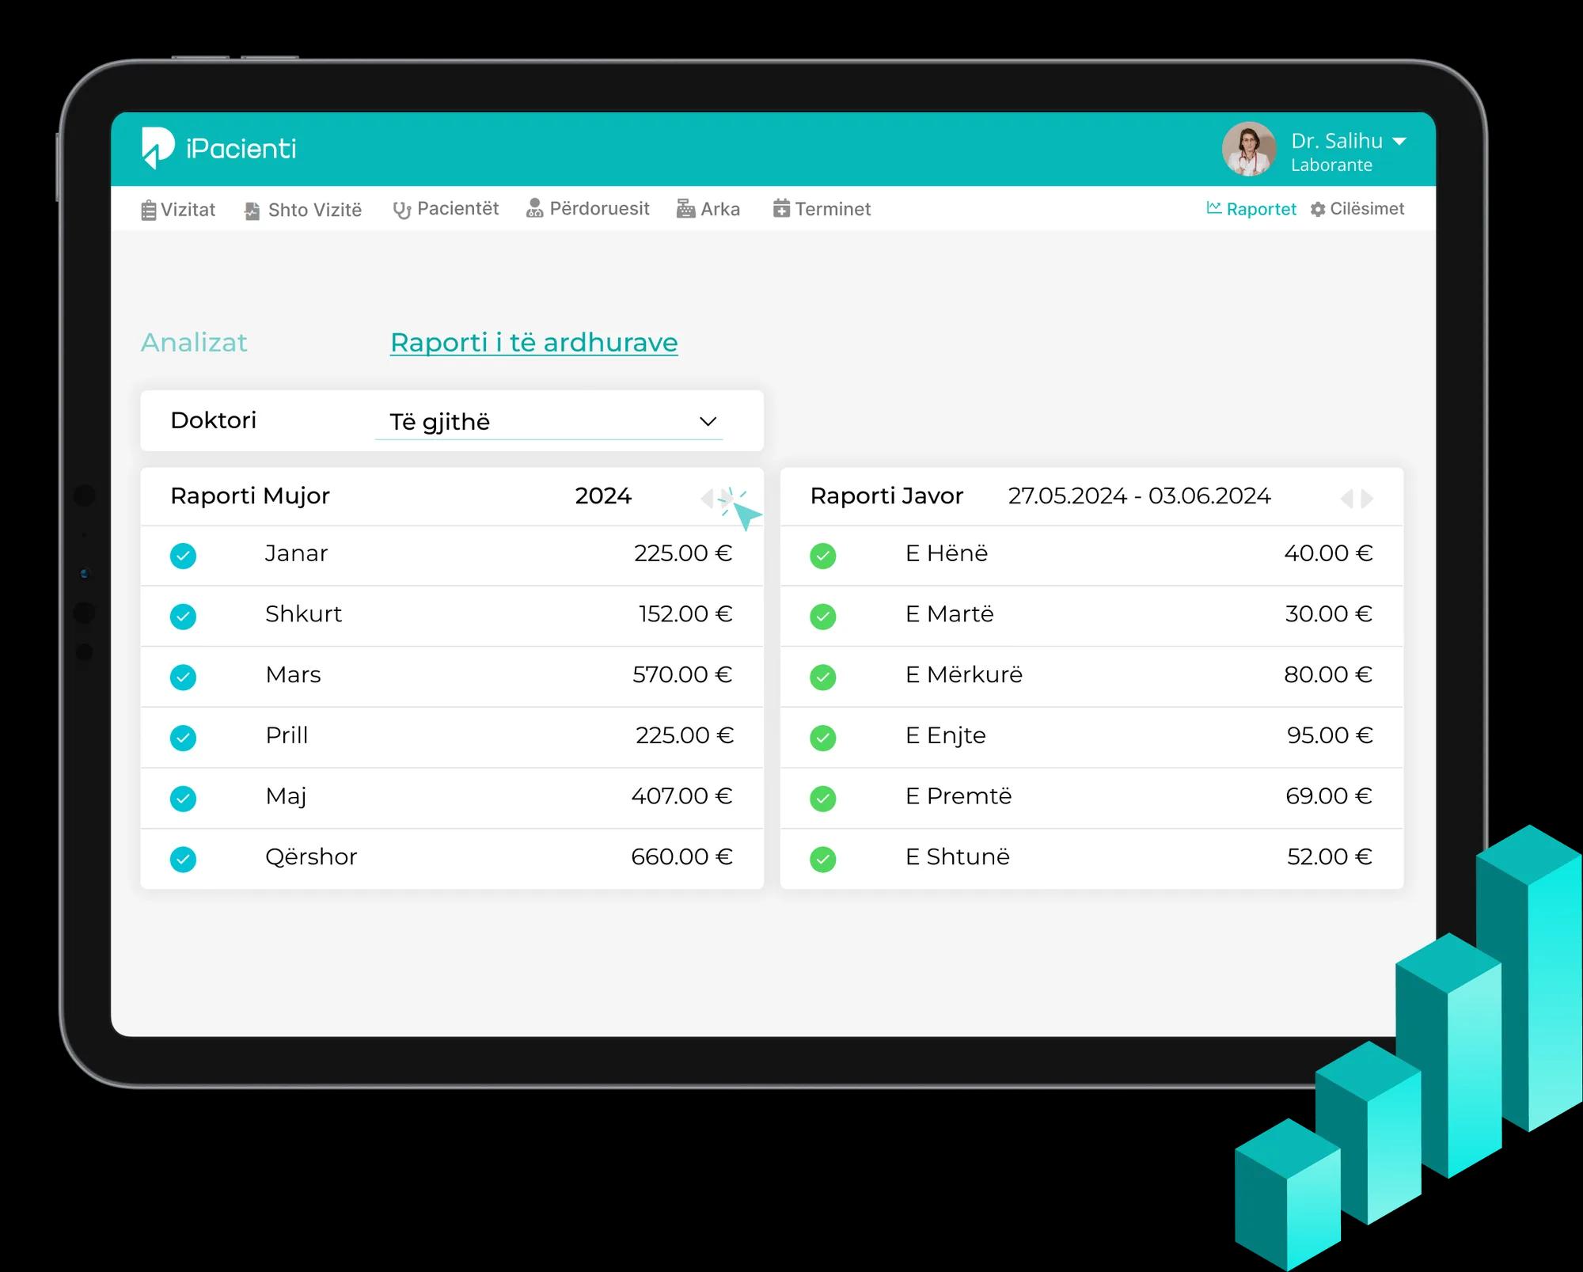
Task: Toggle the Prill check mark
Action: 183,738
